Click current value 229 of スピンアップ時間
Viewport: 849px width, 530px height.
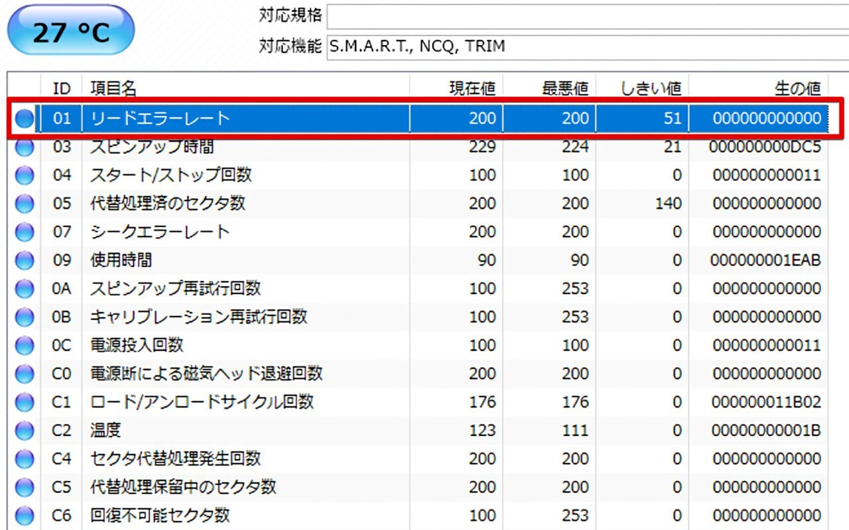(482, 147)
